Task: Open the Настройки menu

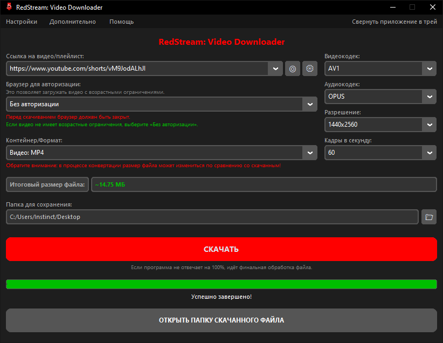Action: tap(22, 22)
